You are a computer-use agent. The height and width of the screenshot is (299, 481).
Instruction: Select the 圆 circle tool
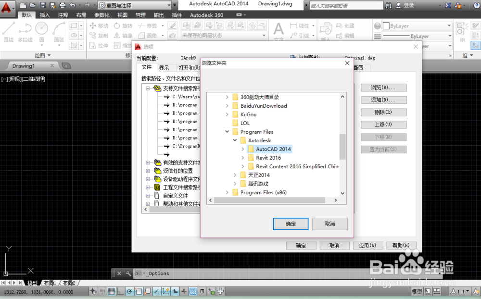(42, 32)
